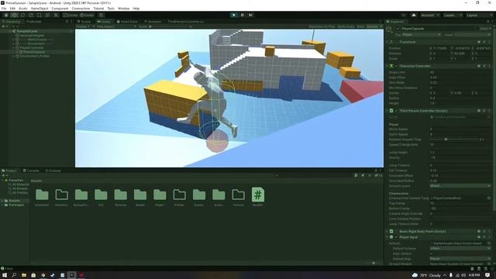Select the Rect transform tool

tap(39, 15)
